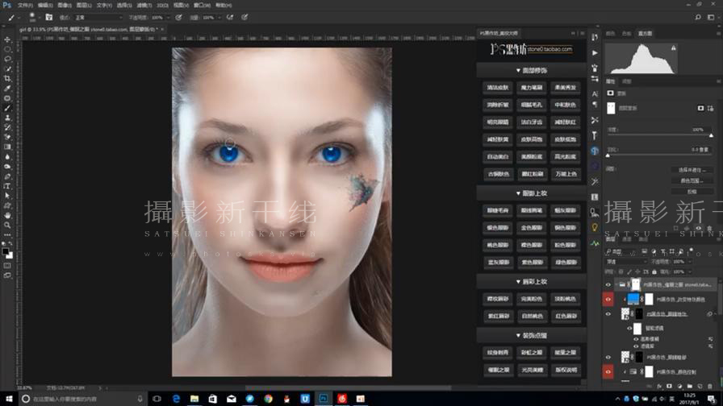The height and width of the screenshot is (406, 723).
Task: Collapse the 唇彩上妆 section
Action: (532, 281)
